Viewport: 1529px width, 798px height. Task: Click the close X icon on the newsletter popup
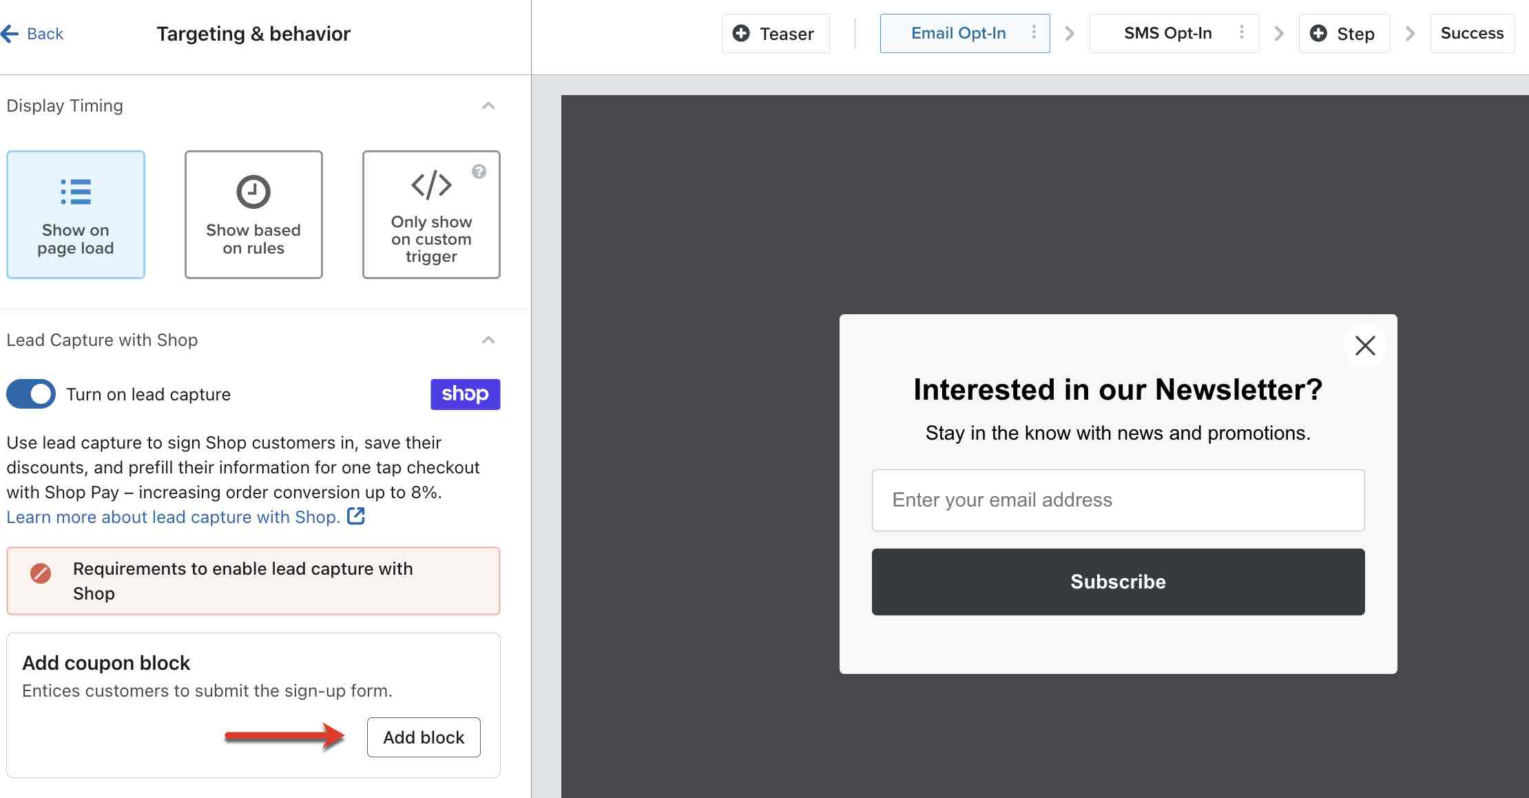coord(1365,346)
